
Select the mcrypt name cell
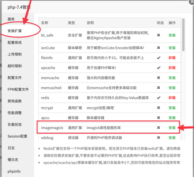click(x=47, y=108)
